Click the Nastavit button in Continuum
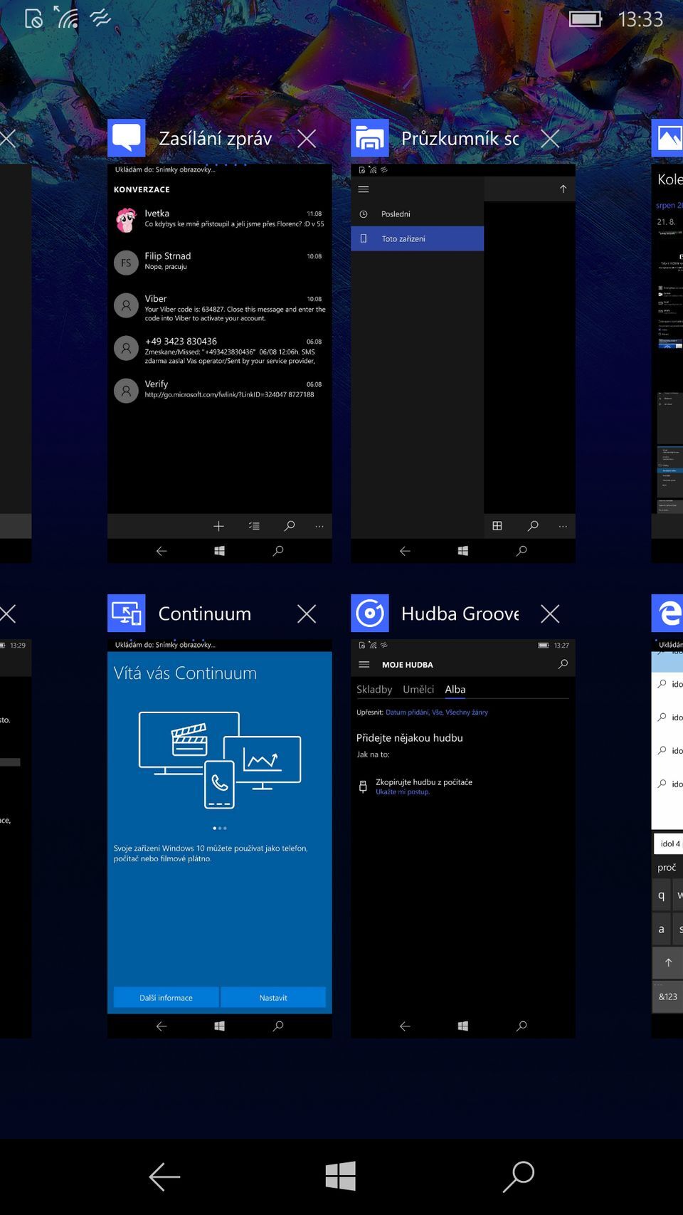 (273, 997)
